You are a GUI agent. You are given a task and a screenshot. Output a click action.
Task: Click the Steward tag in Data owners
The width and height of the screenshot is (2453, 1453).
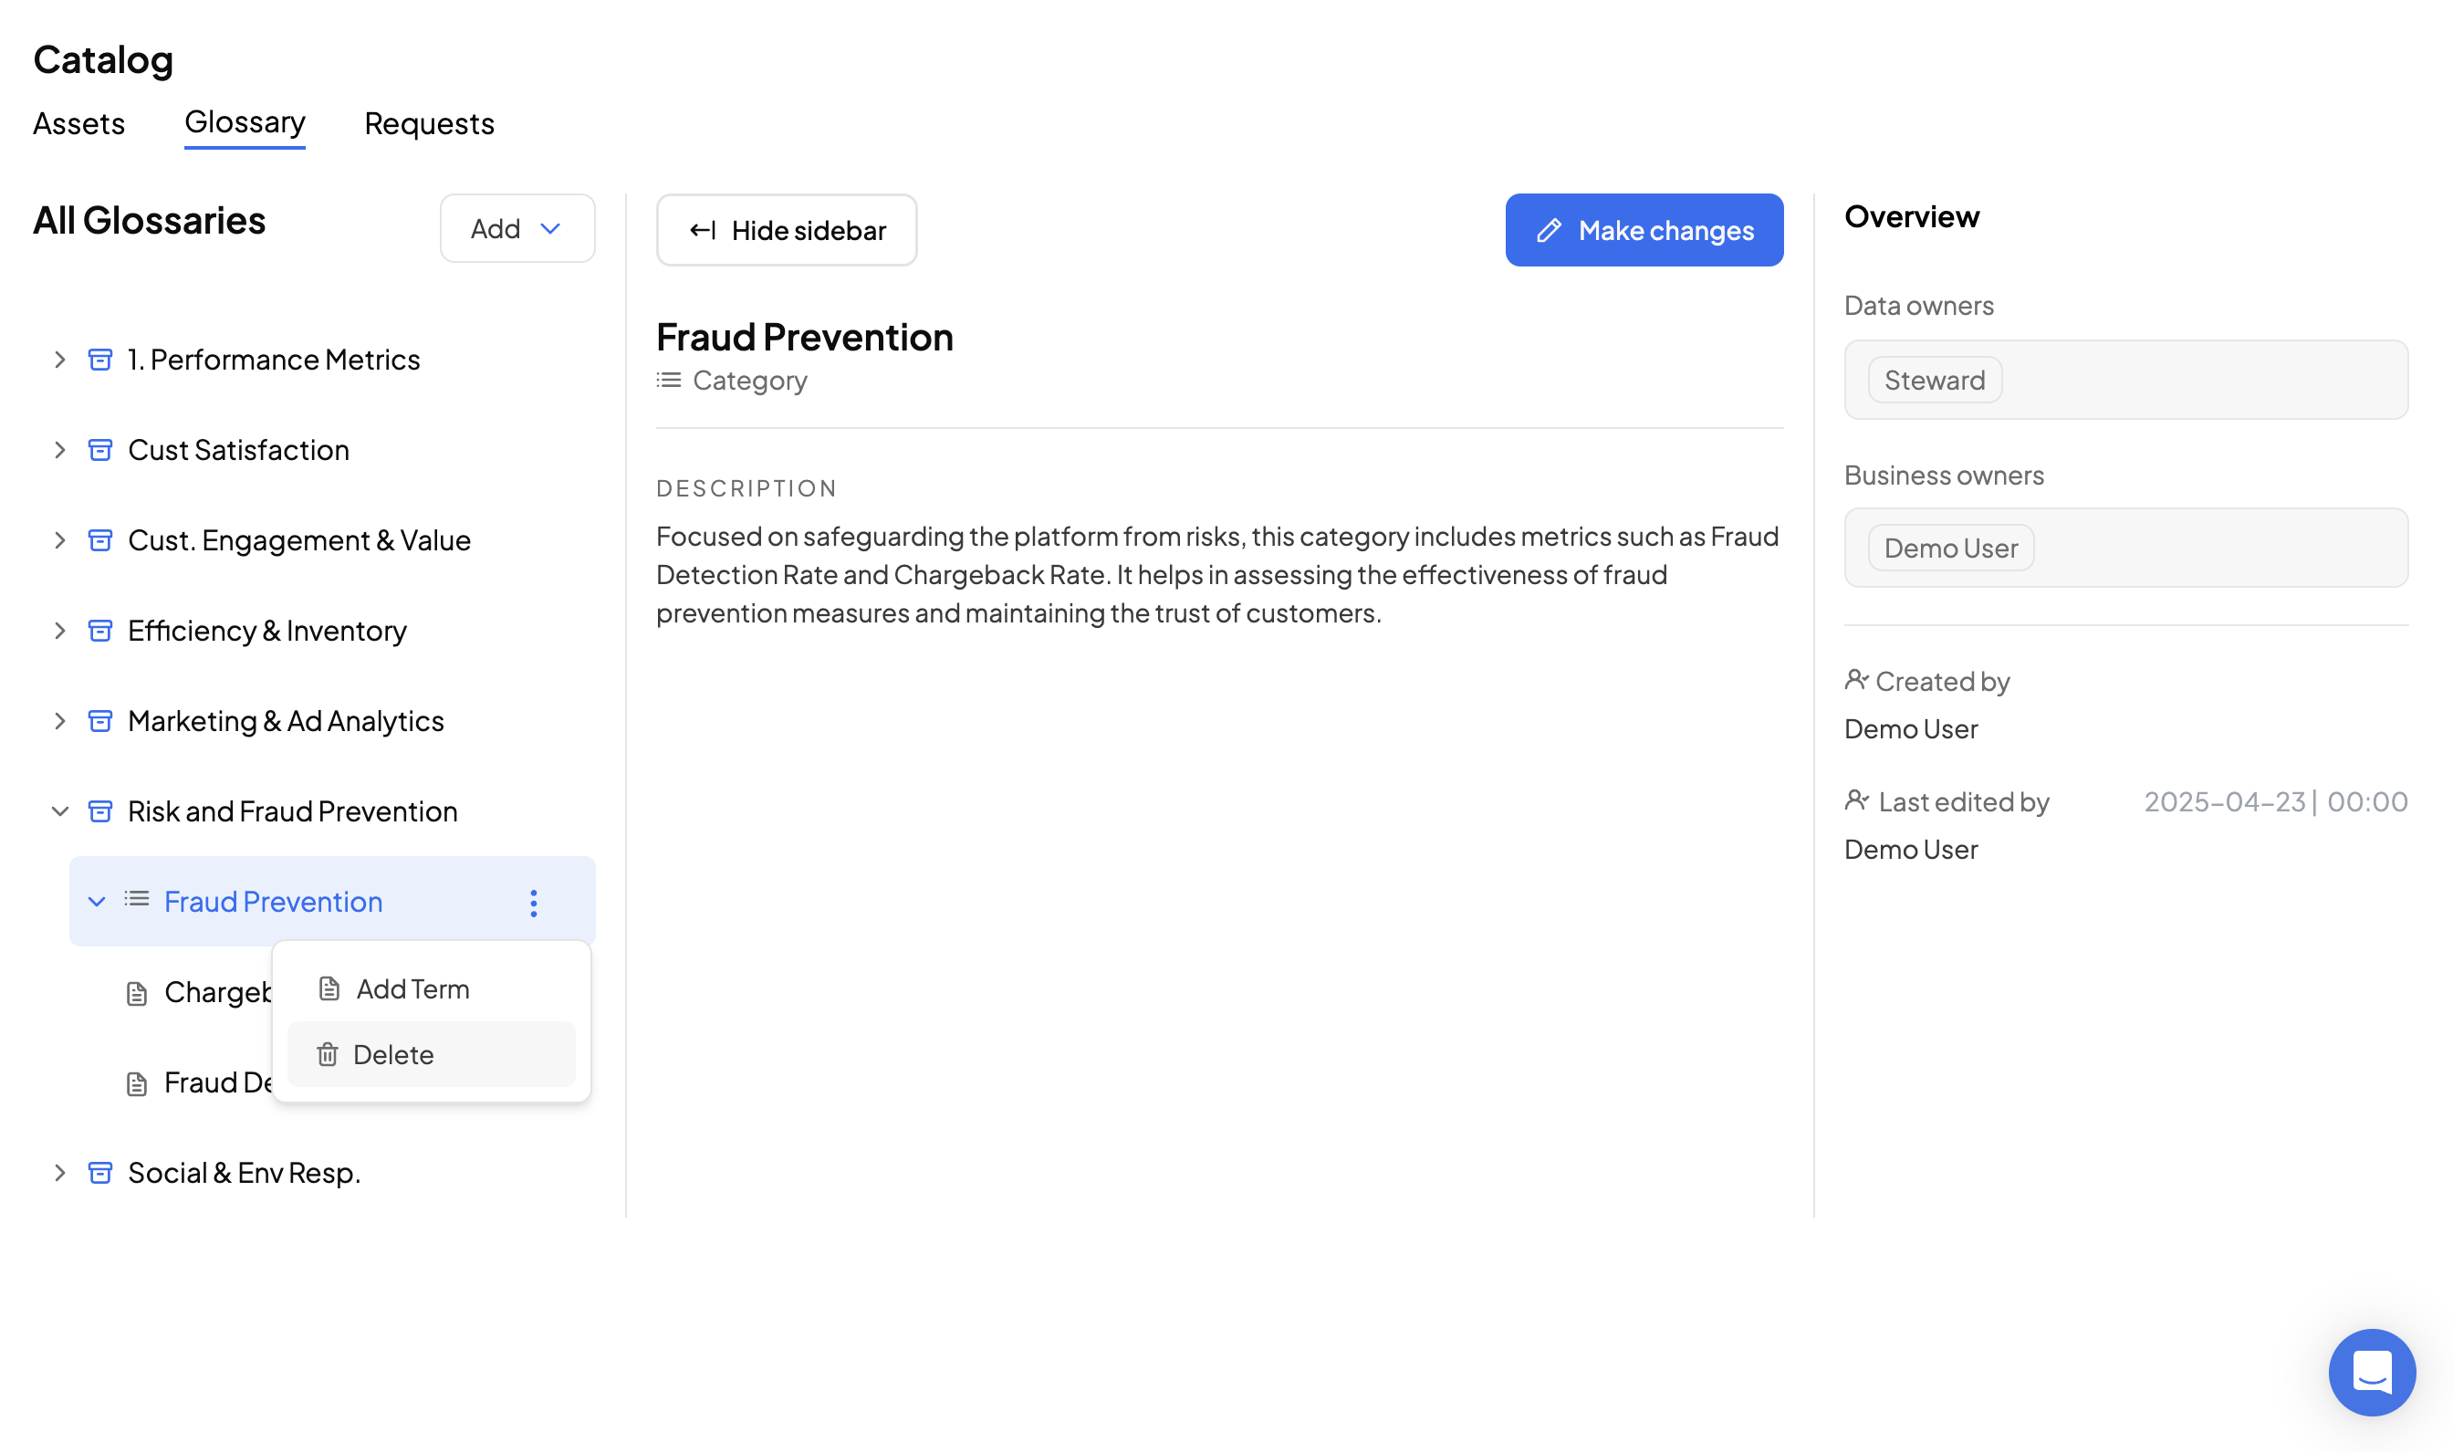(x=1933, y=380)
